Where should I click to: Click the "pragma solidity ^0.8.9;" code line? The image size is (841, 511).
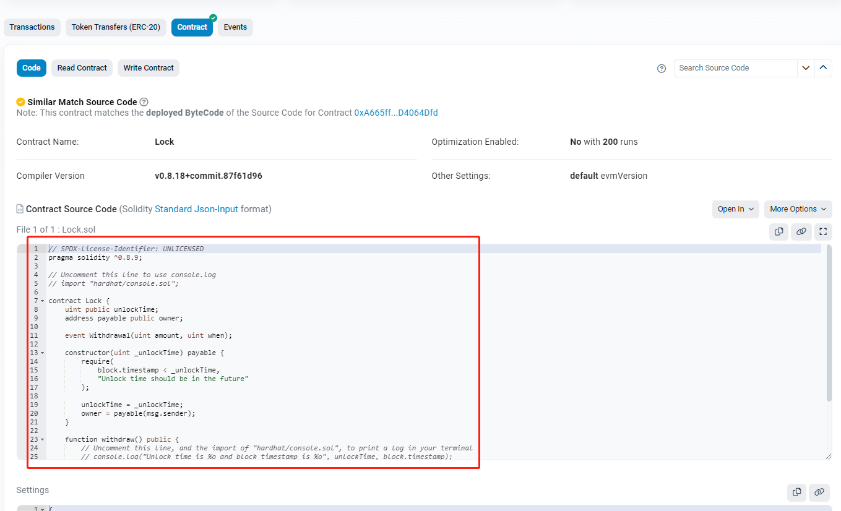pos(95,257)
